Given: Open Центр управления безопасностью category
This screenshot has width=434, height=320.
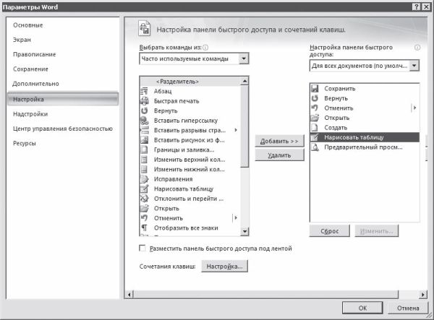Looking at the screenshot, I should point(62,129).
